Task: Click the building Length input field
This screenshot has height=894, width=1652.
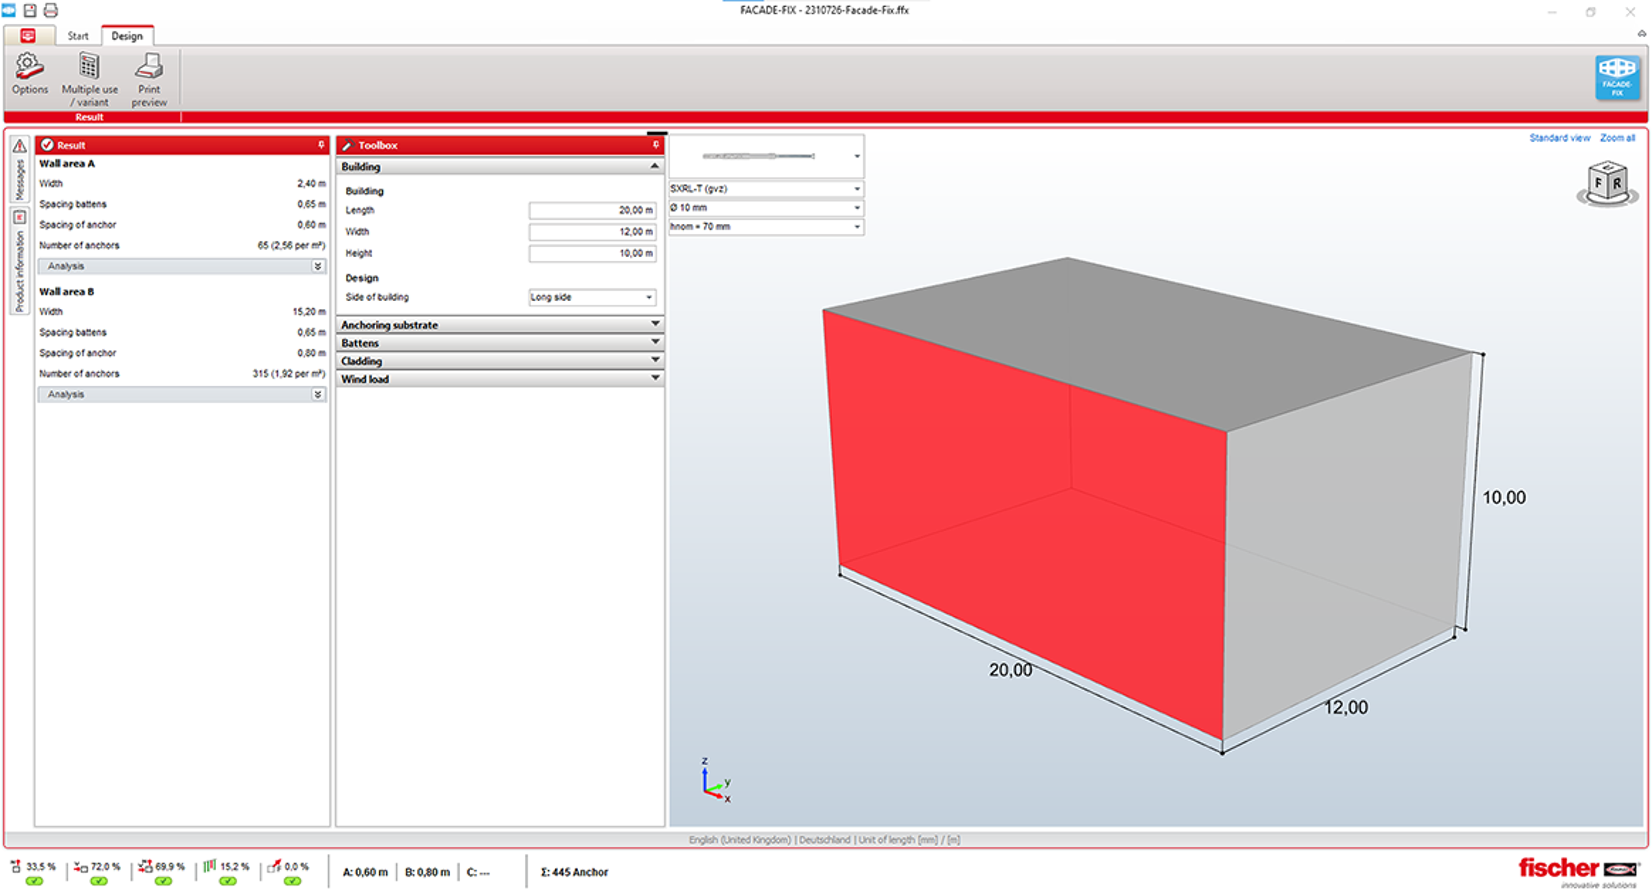Action: [x=592, y=210]
